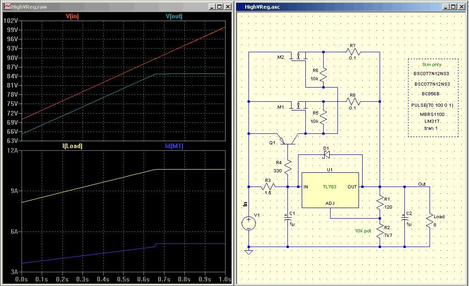Click the V(in) trace label
This screenshot has width=469, height=286.
[x=72, y=16]
